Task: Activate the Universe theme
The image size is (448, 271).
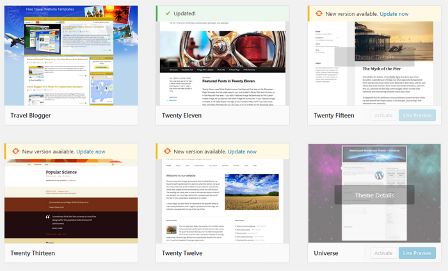Action: (383, 253)
